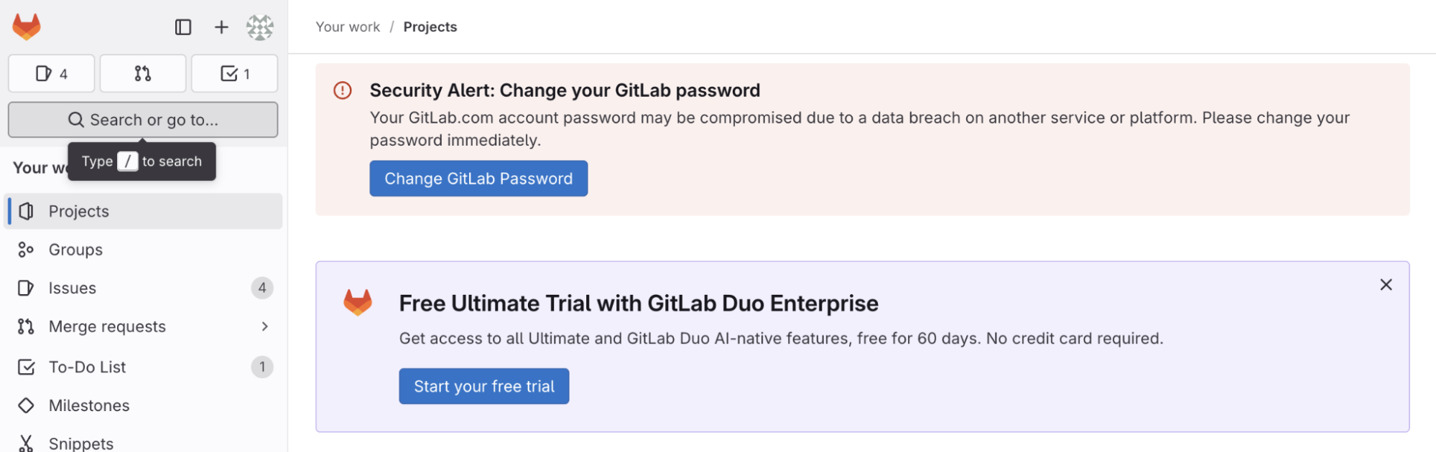This screenshot has width=1436, height=452.
Task: Open the to-do shortcut showing 1
Action: [235, 73]
